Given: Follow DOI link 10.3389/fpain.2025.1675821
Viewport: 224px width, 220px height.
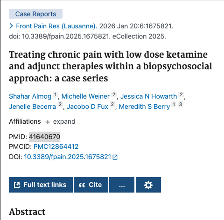Looking at the screenshot, I should tap(67, 157).
